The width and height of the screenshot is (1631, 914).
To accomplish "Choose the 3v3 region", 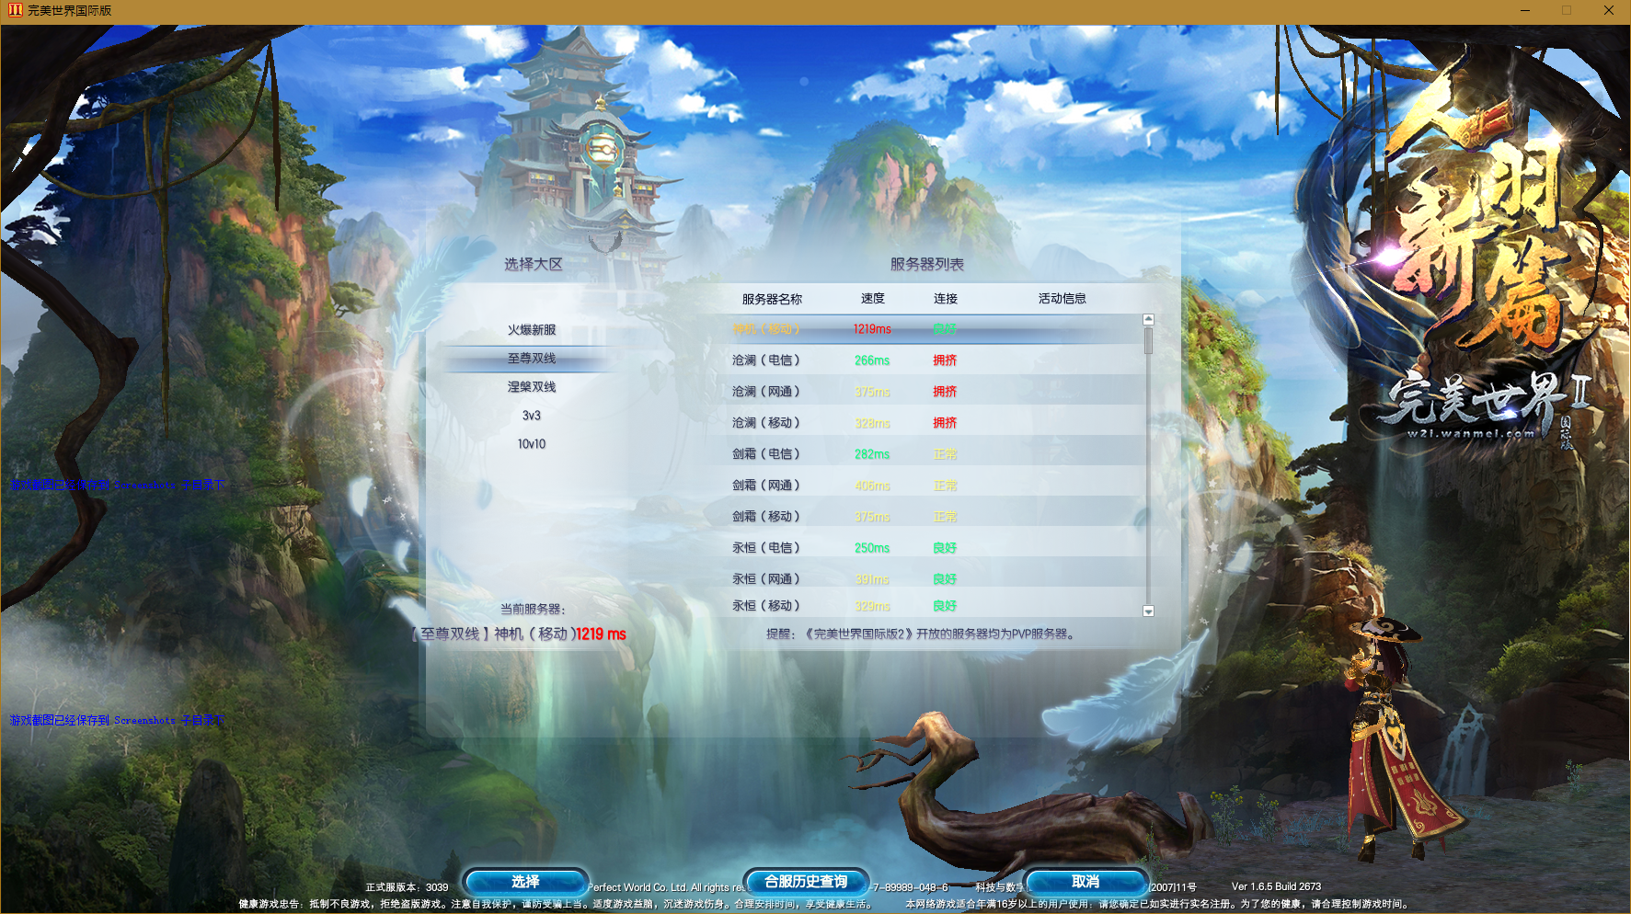I will pos(532,416).
